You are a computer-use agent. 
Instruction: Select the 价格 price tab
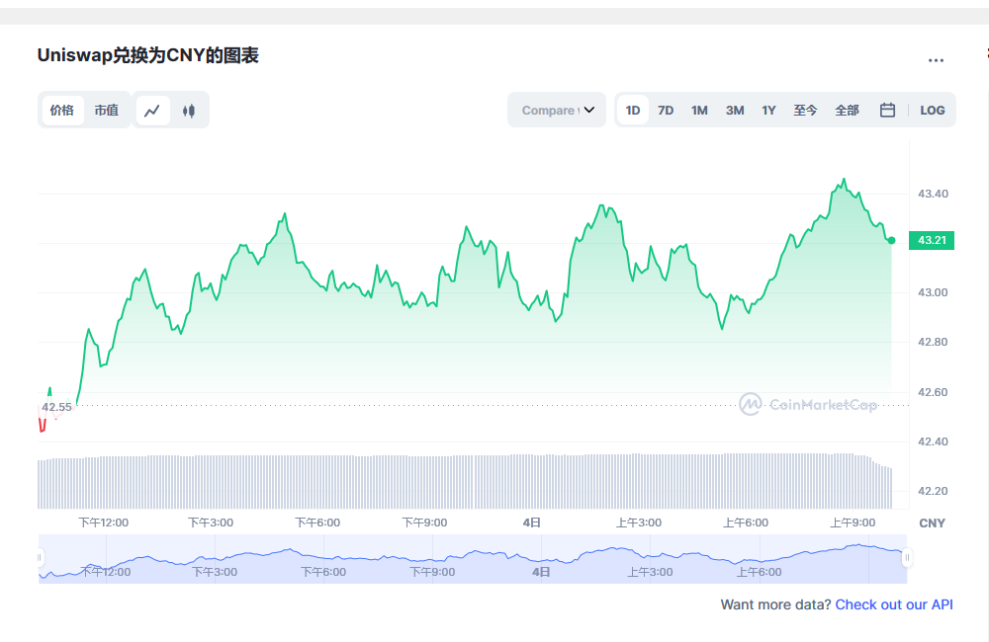point(61,111)
